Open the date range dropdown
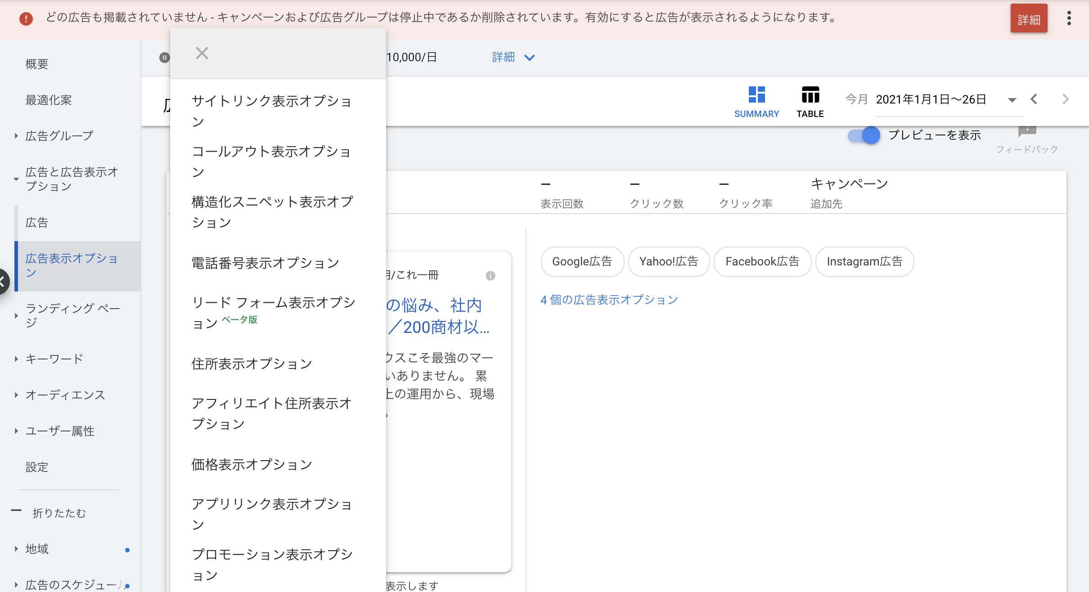Image resolution: width=1089 pixels, height=592 pixels. click(1012, 100)
